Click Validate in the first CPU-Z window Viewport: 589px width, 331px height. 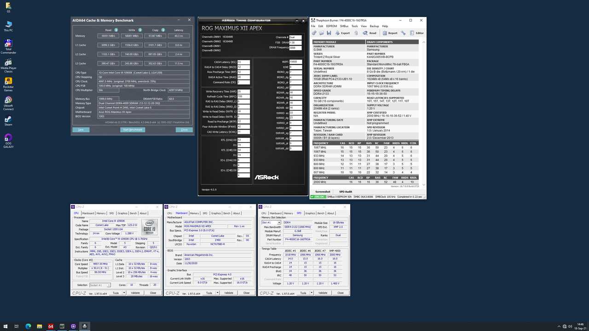pyautogui.click(x=135, y=293)
